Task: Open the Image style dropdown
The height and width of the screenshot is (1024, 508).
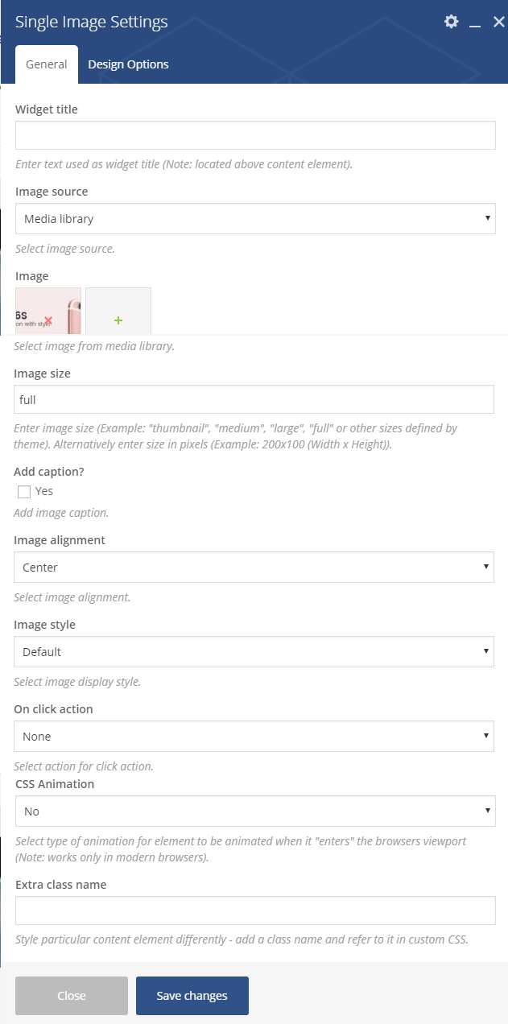Action: pyautogui.click(x=254, y=652)
